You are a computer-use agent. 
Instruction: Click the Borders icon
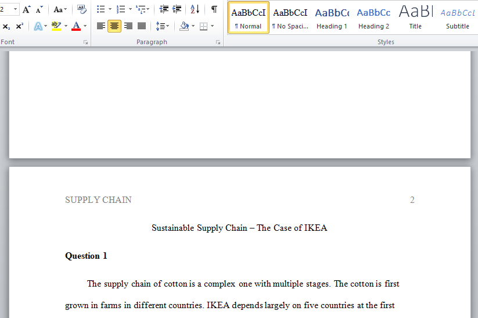click(x=203, y=26)
